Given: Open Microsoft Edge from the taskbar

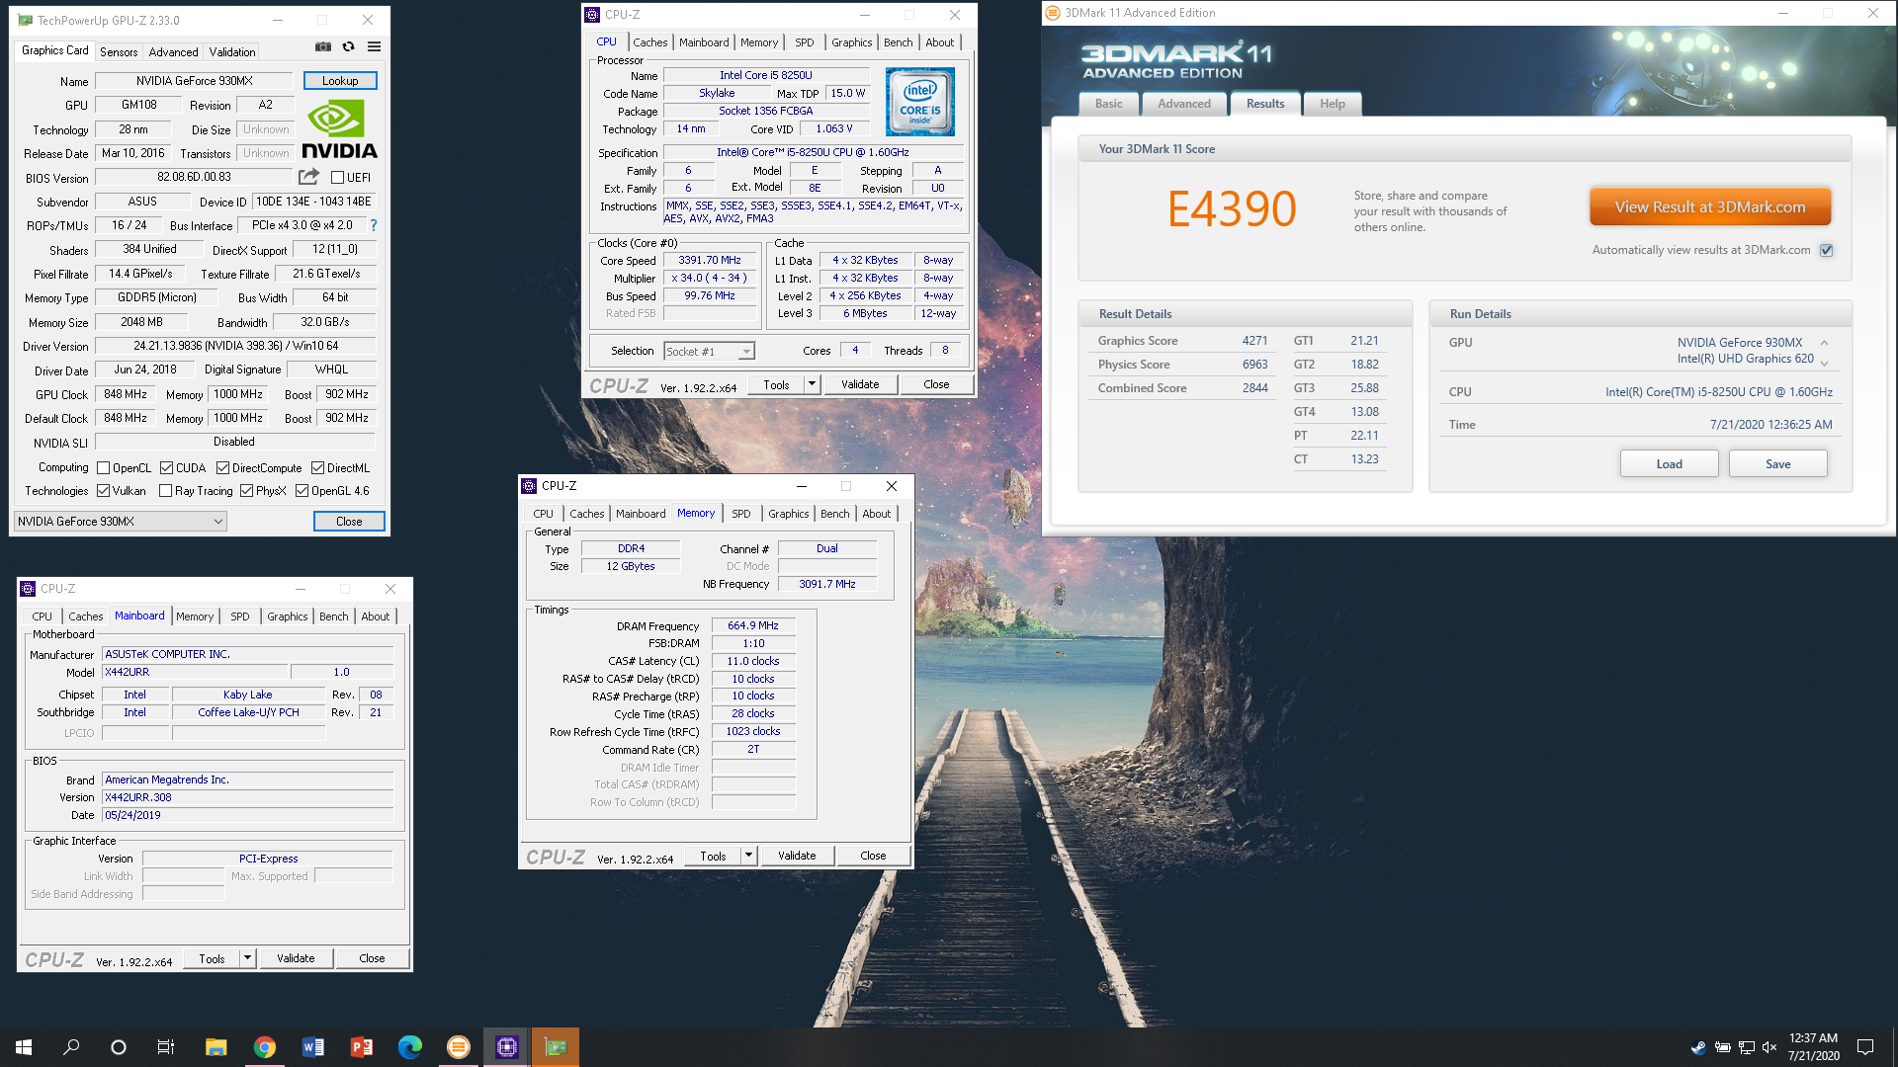Looking at the screenshot, I should [x=409, y=1047].
